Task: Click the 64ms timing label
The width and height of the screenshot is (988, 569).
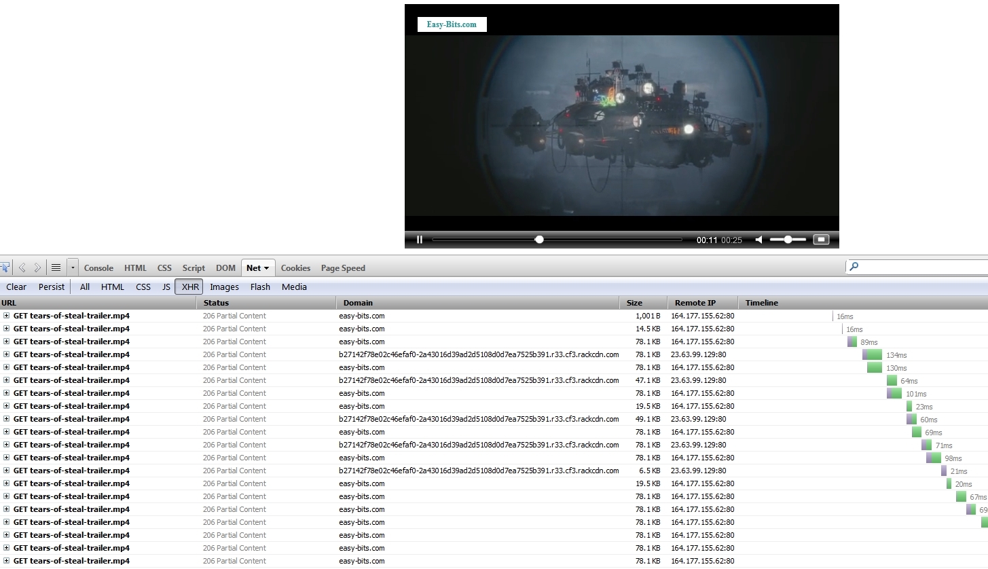Action: (909, 381)
